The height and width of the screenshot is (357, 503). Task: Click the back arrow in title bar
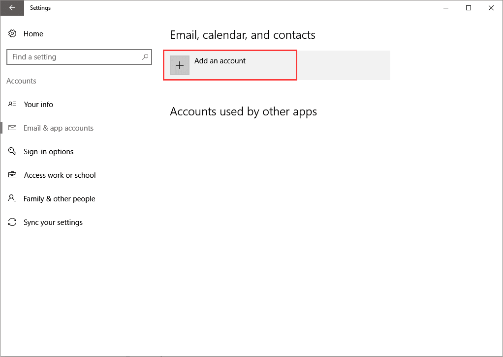12,8
